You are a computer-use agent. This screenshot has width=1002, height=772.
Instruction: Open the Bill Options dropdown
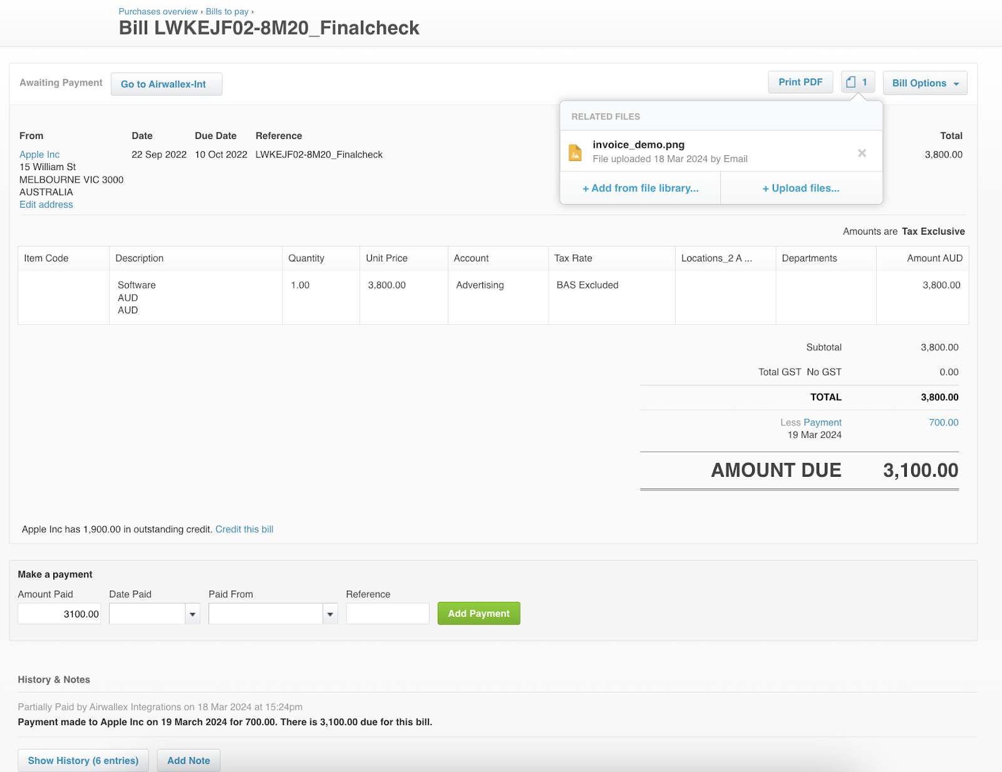tap(924, 83)
